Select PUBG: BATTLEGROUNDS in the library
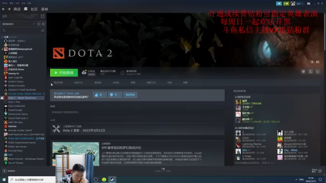The height and width of the screenshot is (183, 326). click(x=26, y=139)
